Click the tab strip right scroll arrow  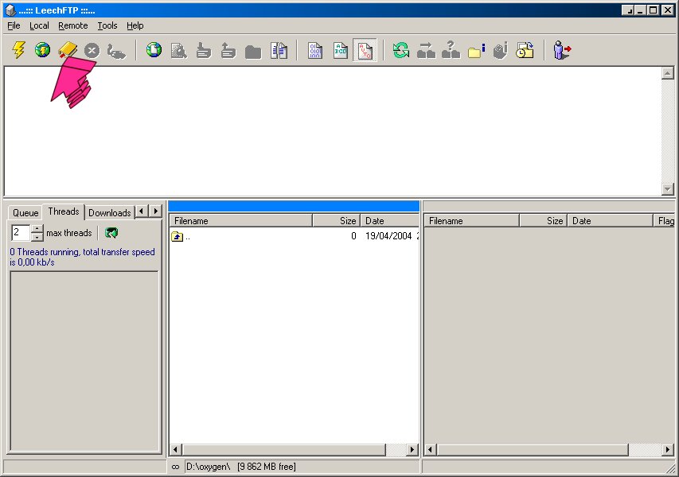(155, 211)
